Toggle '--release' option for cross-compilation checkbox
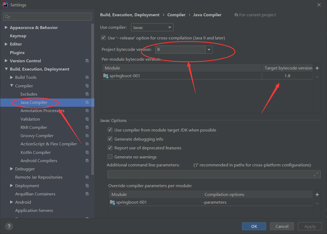This screenshot has width=327, height=234. point(103,38)
